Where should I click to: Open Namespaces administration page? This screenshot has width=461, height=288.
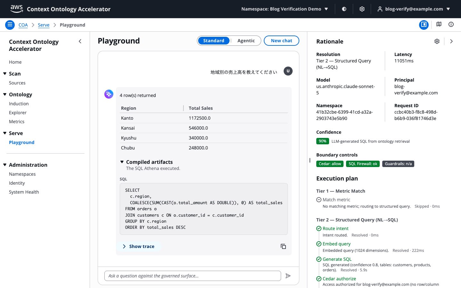pos(22,174)
